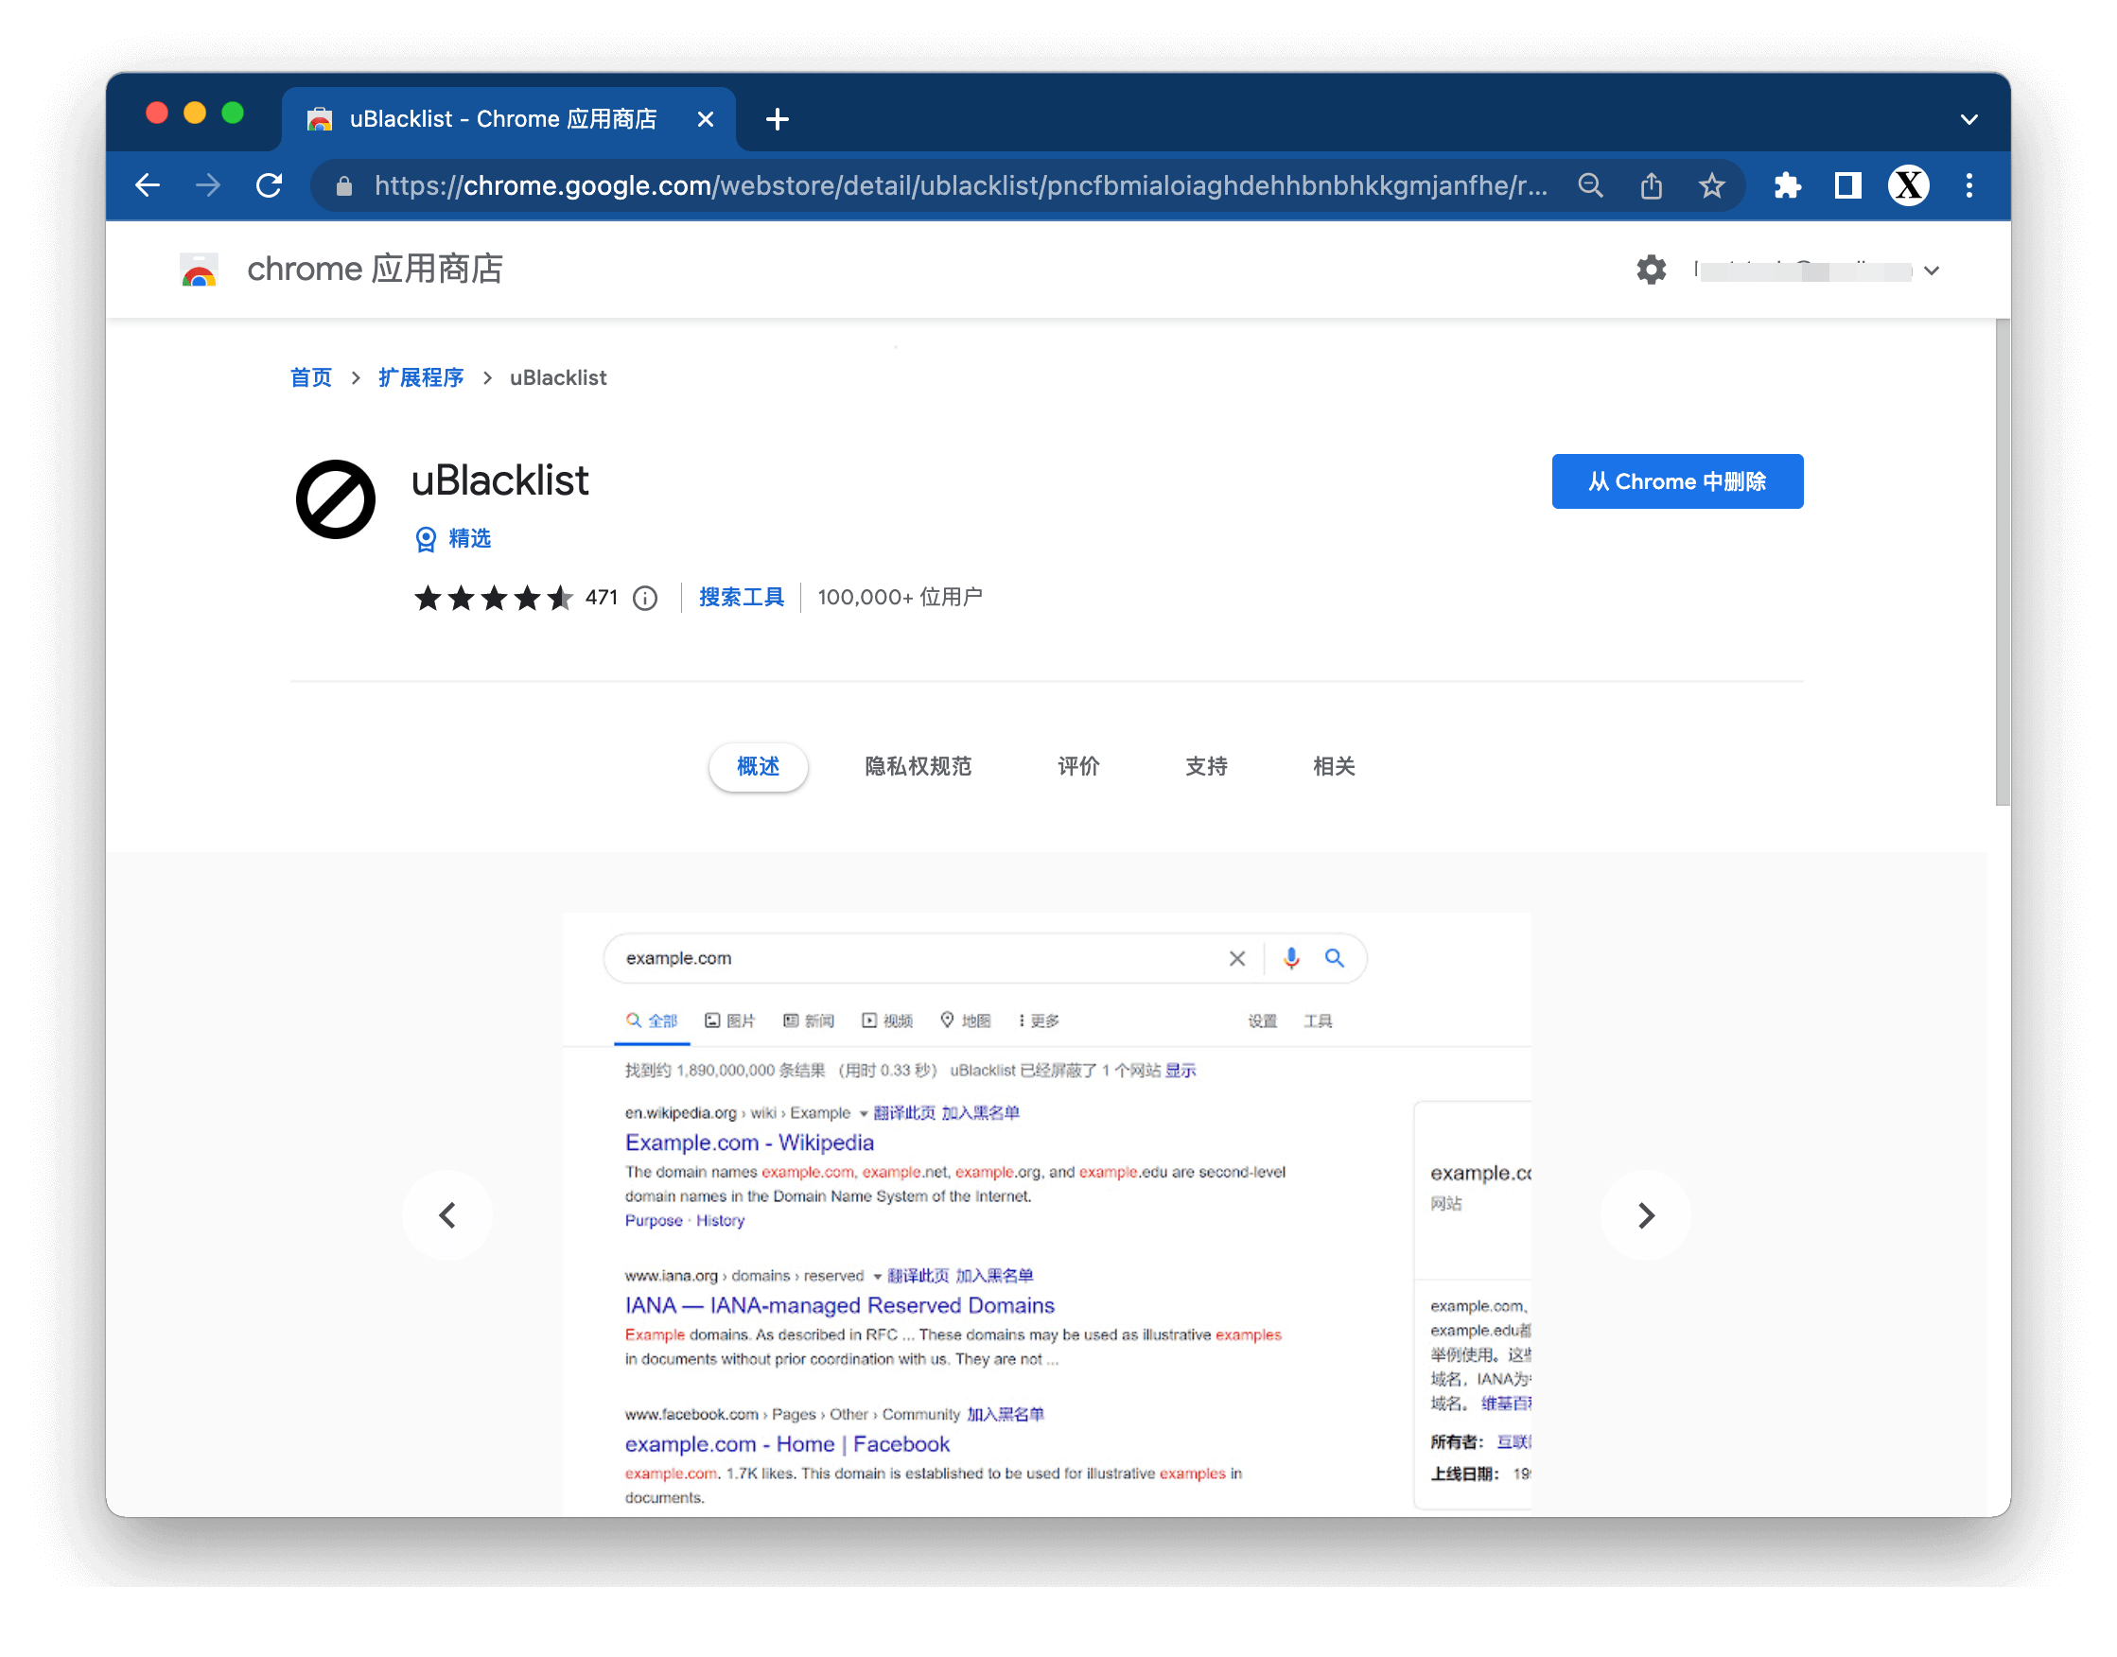Open a new browser tab
This screenshot has height=1657, width=2117.
point(777,119)
